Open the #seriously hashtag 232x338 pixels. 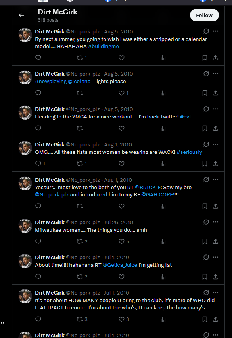(x=189, y=152)
